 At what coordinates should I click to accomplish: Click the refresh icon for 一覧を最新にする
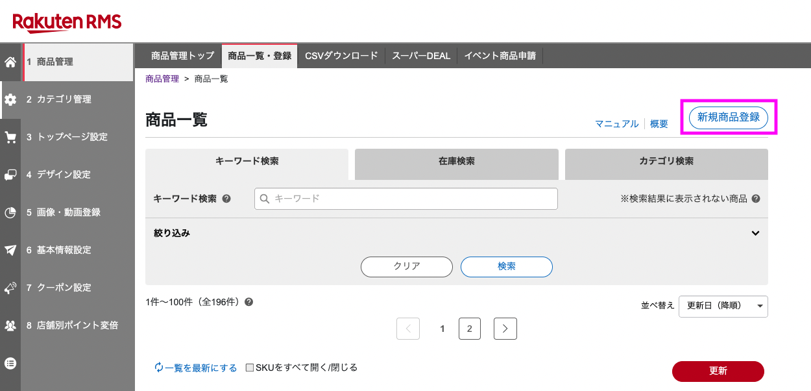pyautogui.click(x=159, y=368)
